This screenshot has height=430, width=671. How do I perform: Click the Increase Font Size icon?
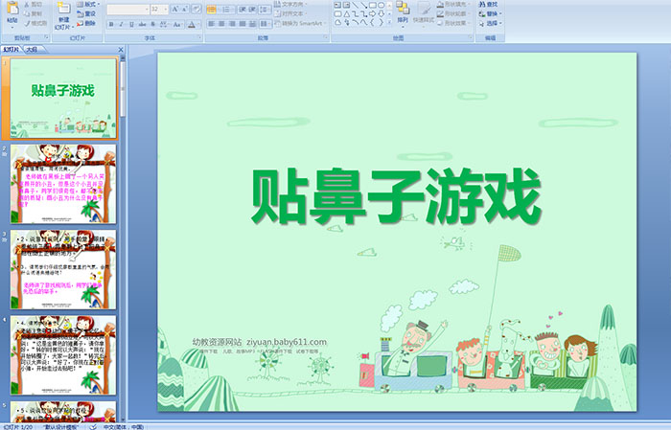pos(175,9)
